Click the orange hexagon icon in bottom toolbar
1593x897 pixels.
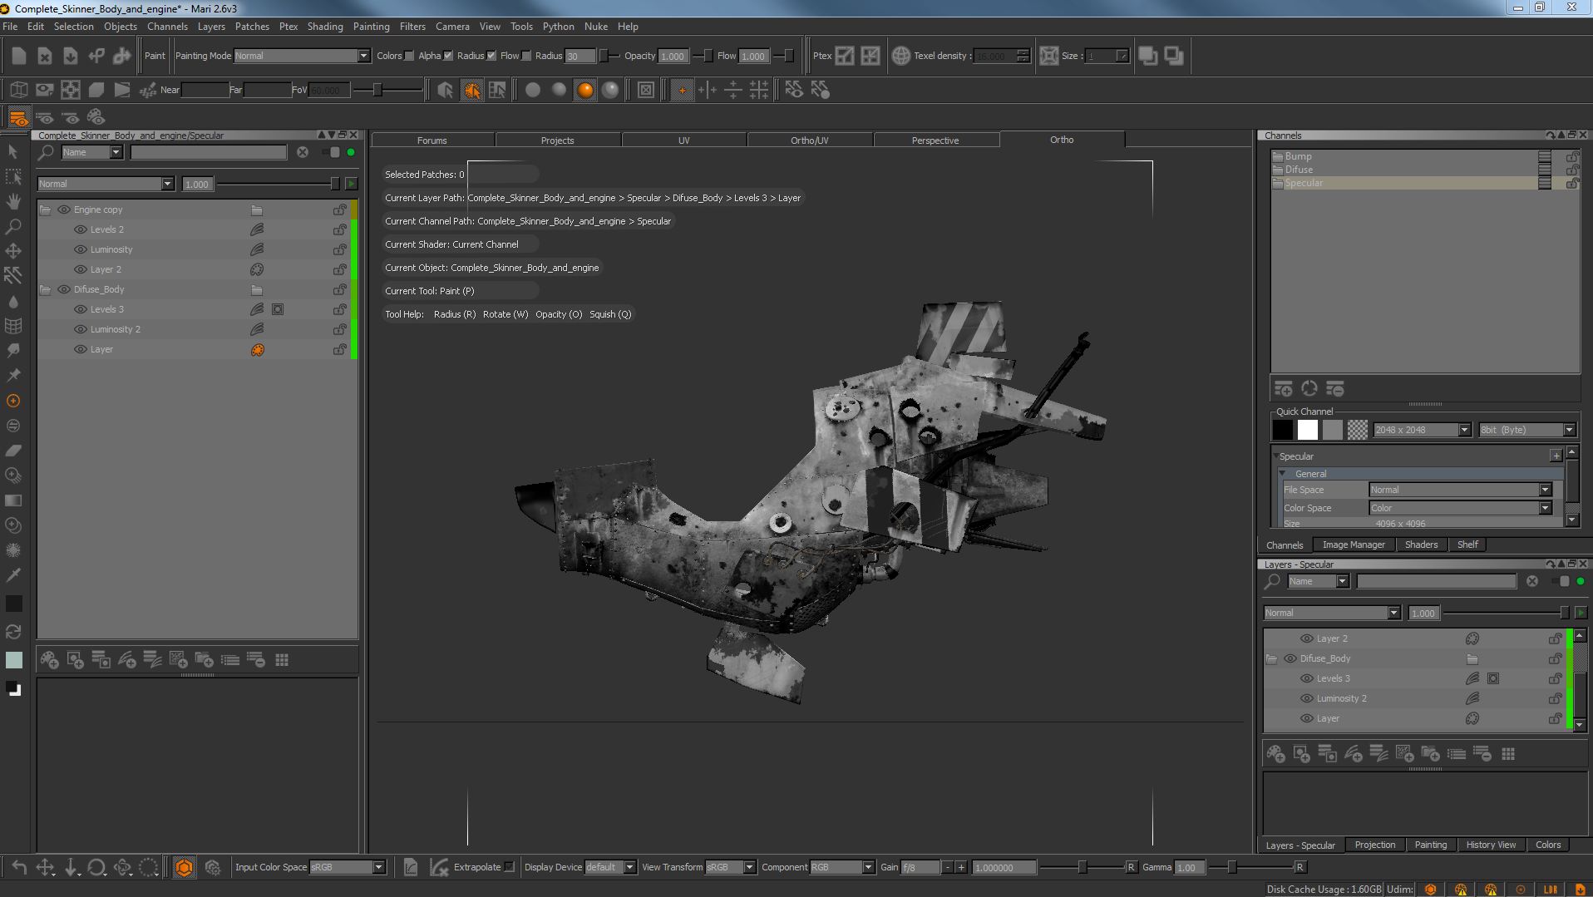[184, 867]
